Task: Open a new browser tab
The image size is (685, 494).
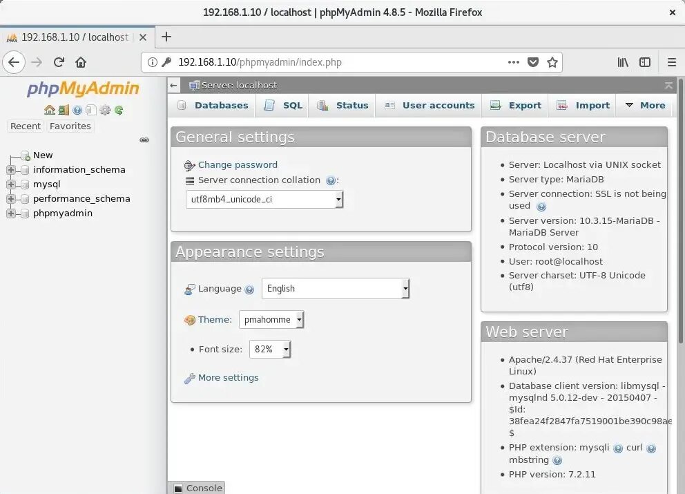Action: tap(166, 37)
